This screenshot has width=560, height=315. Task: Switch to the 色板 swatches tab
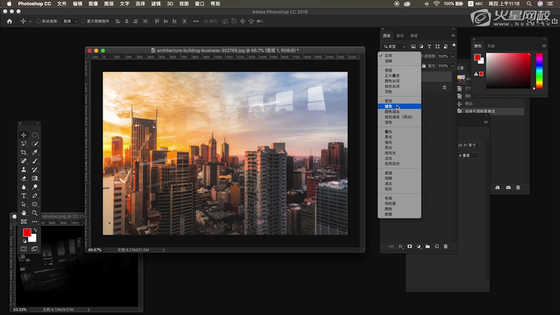pyautogui.click(x=491, y=46)
